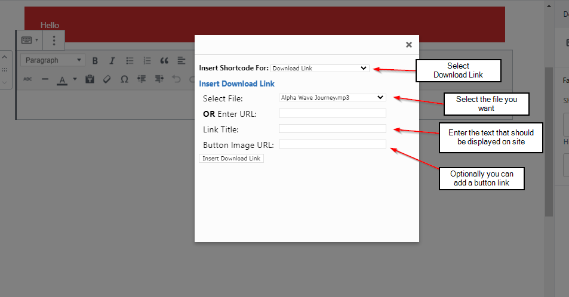
Task: Insert a bulleted list
Action: pos(130,61)
